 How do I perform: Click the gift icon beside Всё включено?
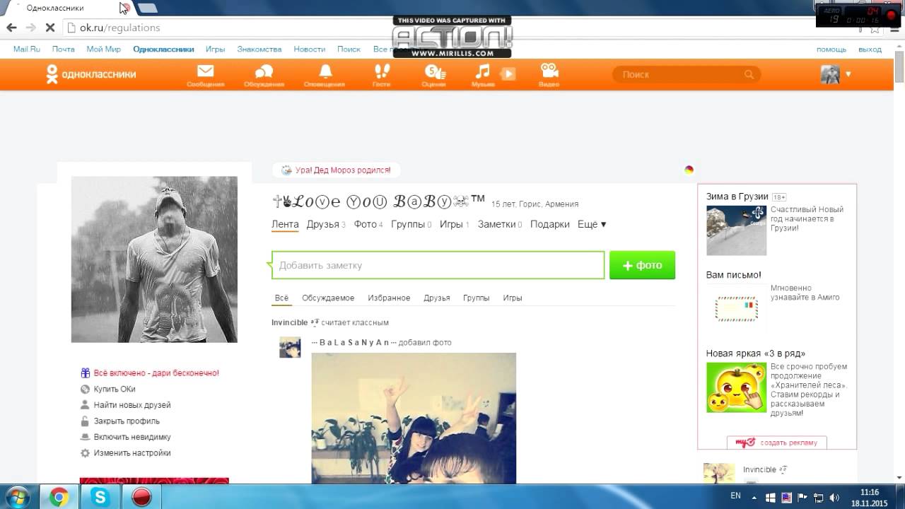85,373
